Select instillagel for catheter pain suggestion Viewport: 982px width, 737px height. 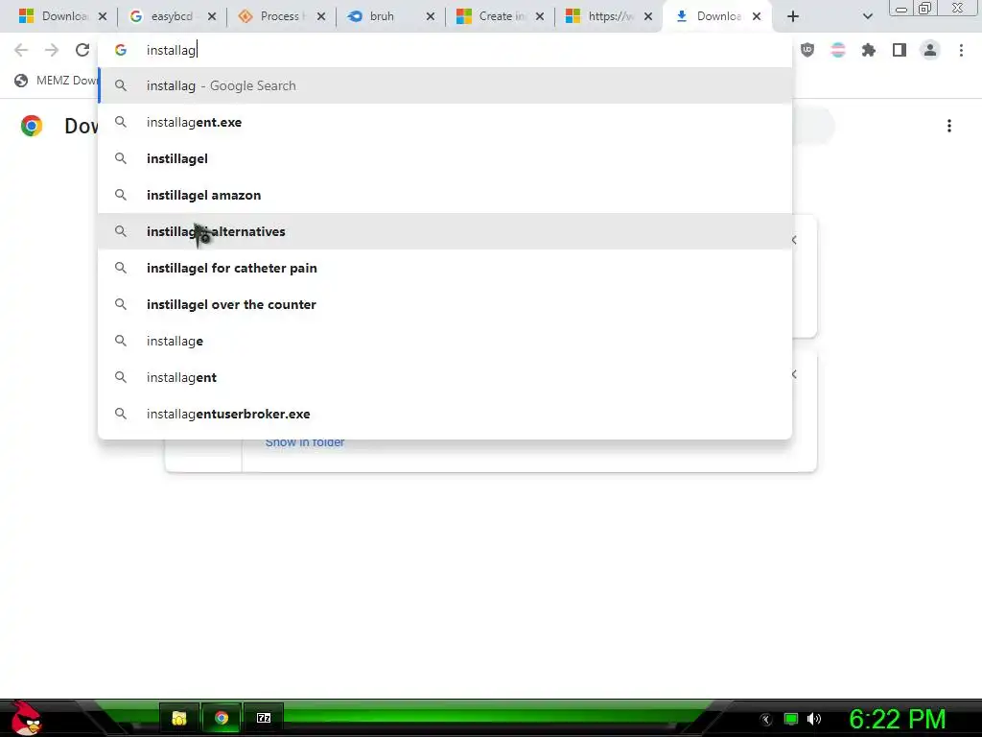(445, 268)
